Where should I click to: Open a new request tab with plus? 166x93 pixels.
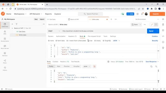point(111,19)
